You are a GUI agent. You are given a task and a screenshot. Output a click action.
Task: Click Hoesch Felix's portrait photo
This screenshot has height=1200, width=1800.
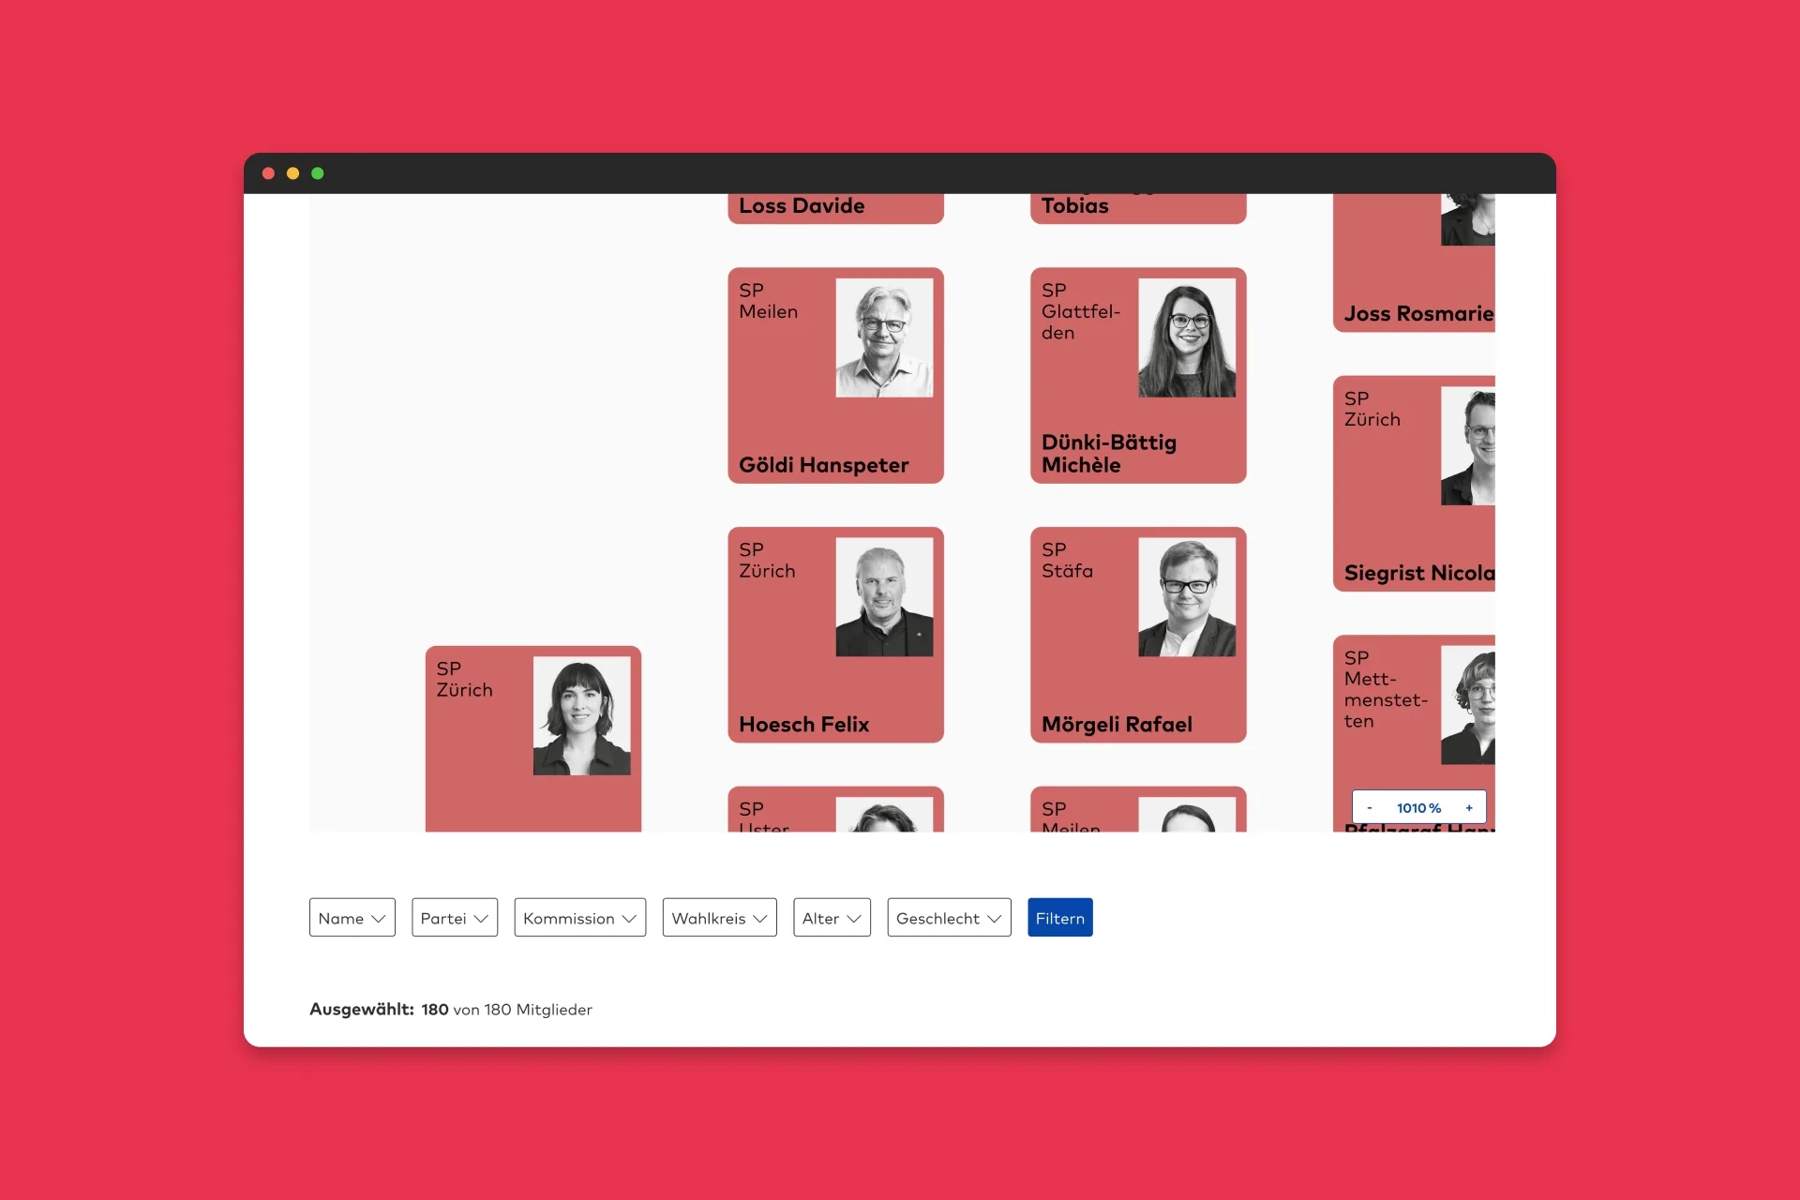pyautogui.click(x=885, y=594)
